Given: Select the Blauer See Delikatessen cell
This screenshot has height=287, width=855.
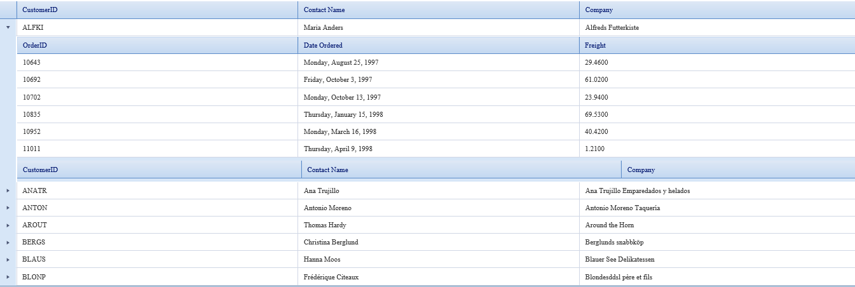Looking at the screenshot, I should pos(620,259).
